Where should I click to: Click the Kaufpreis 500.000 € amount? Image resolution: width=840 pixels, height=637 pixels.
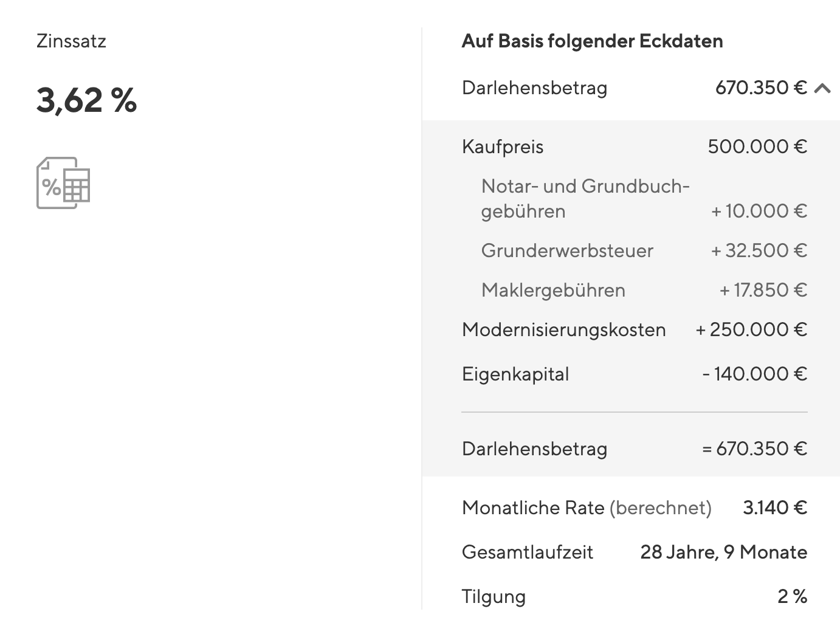tap(757, 146)
